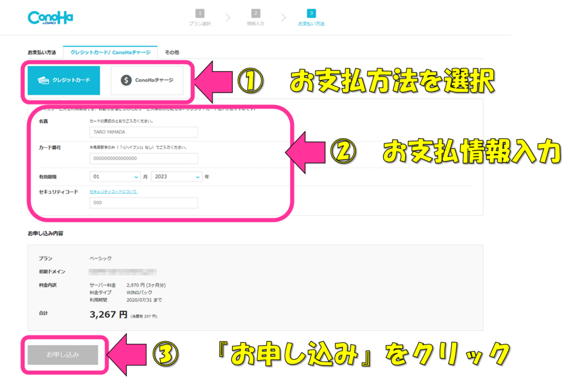Open the expiry year dropdown

click(177, 177)
